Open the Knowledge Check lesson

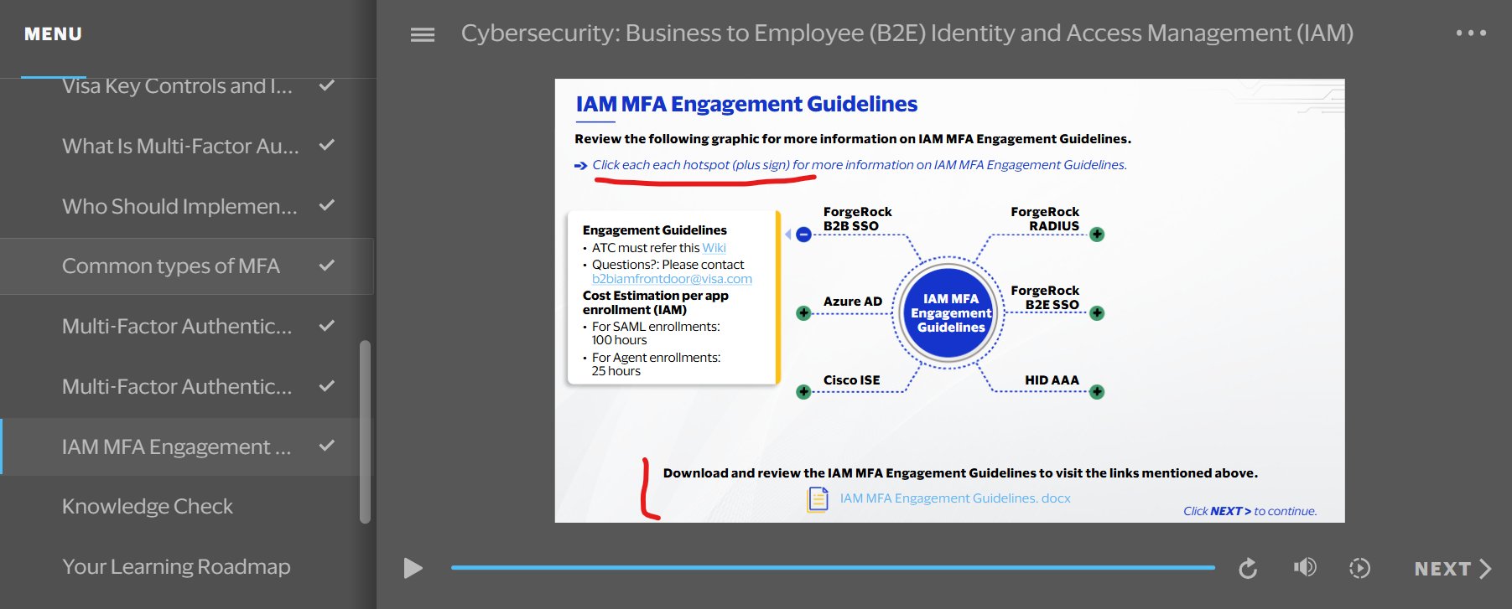point(187,507)
